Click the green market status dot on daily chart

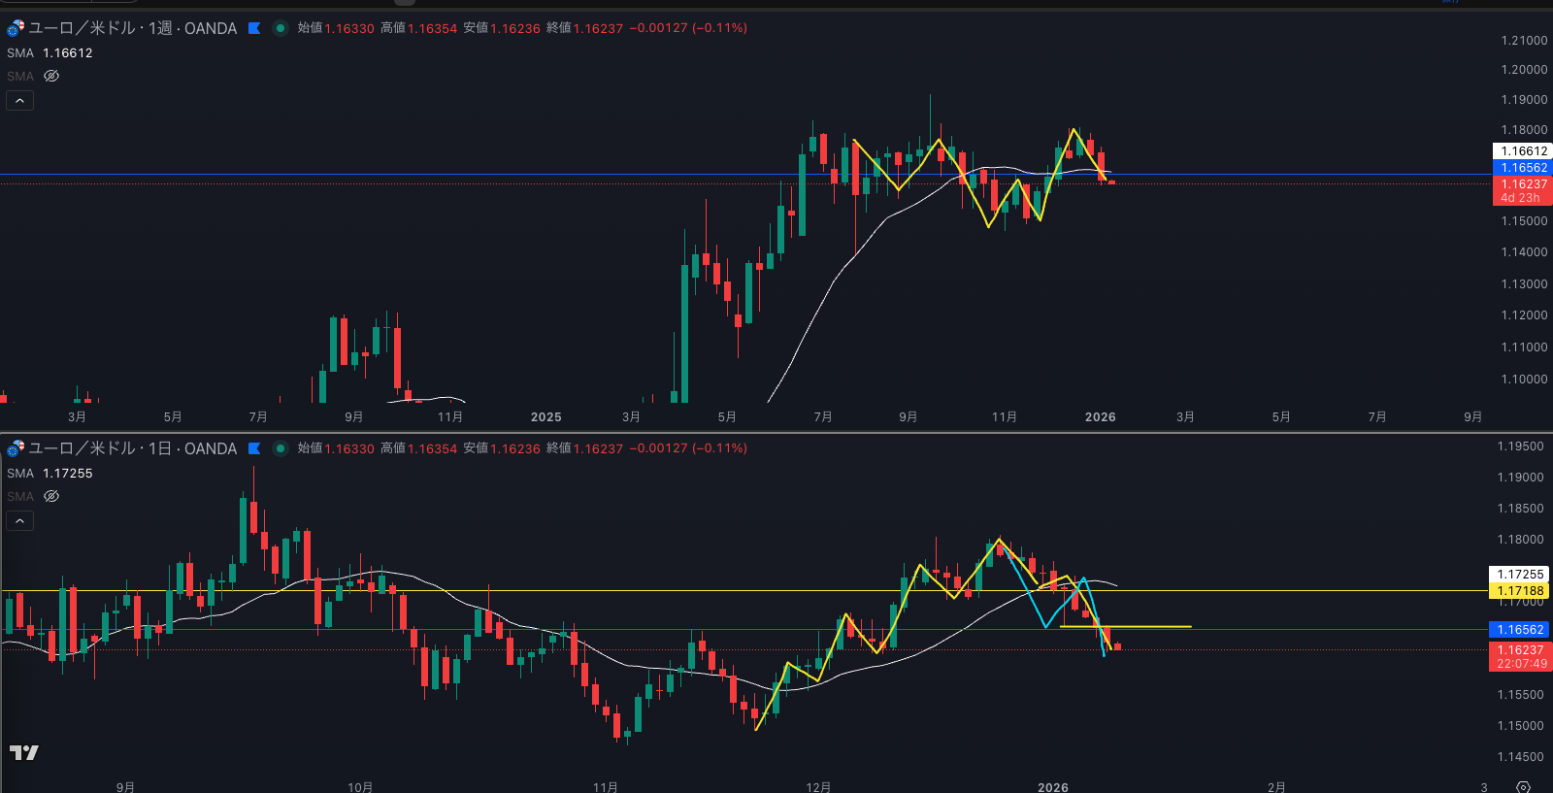click(x=281, y=448)
